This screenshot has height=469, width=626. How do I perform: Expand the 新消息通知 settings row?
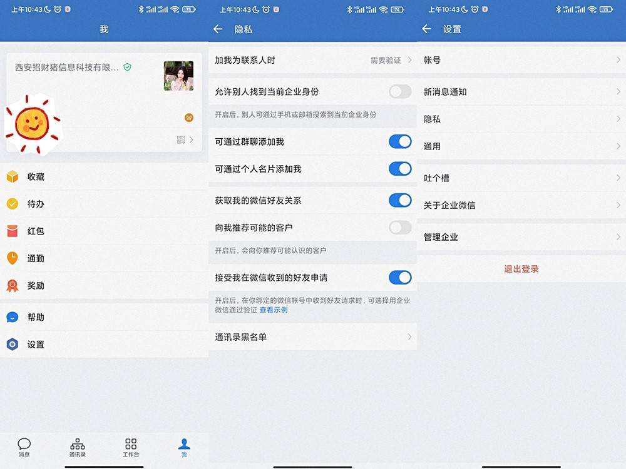click(x=521, y=92)
